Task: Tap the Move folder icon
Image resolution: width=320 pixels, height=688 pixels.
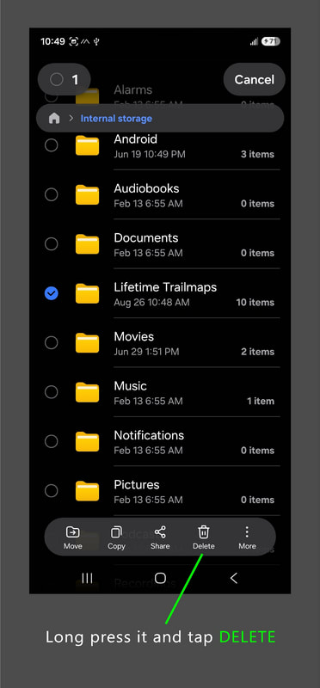Action: click(72, 532)
